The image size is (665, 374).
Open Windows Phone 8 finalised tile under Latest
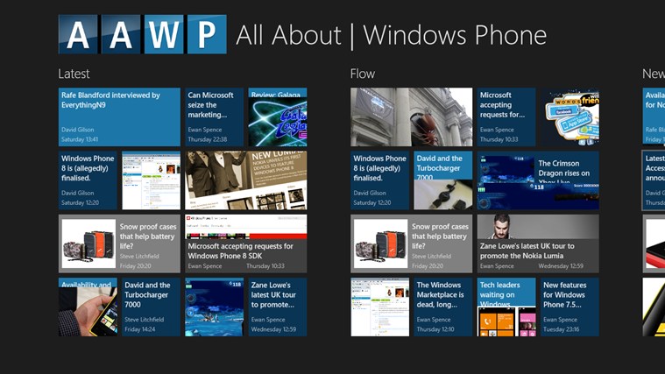88,180
